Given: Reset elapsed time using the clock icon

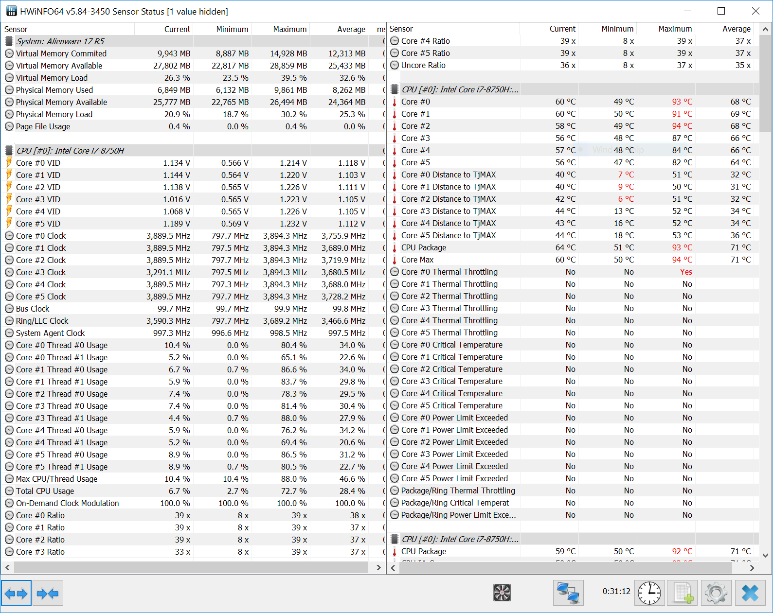Looking at the screenshot, I should [x=649, y=593].
